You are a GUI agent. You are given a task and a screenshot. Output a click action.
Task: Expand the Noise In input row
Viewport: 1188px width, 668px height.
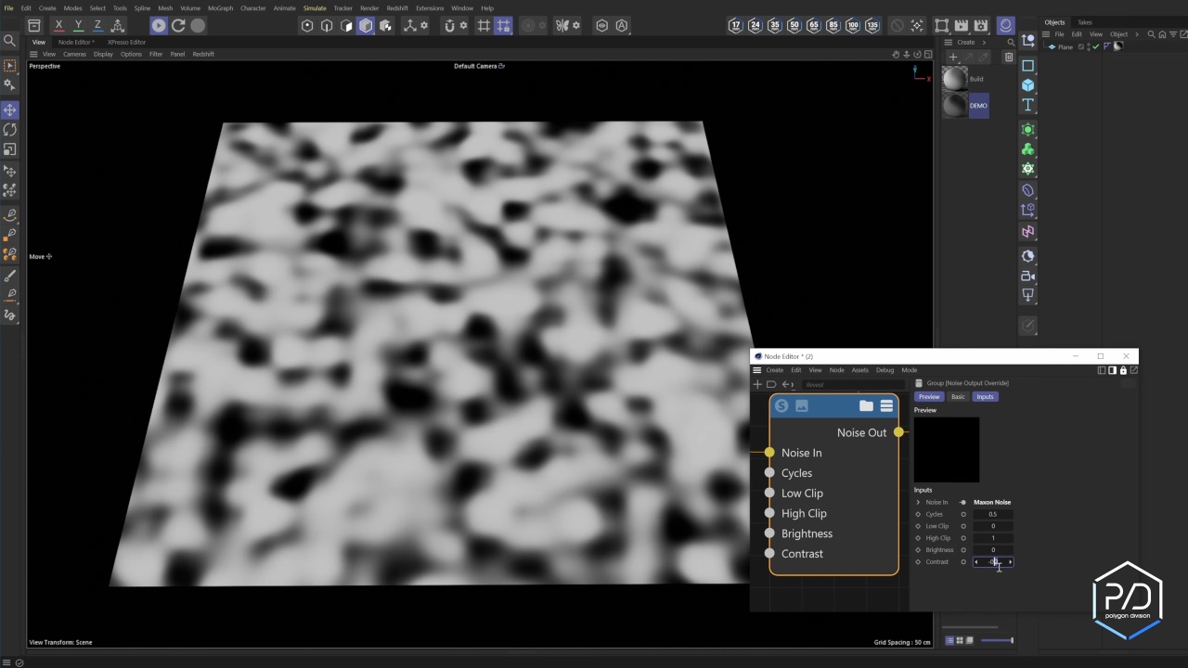pos(918,502)
